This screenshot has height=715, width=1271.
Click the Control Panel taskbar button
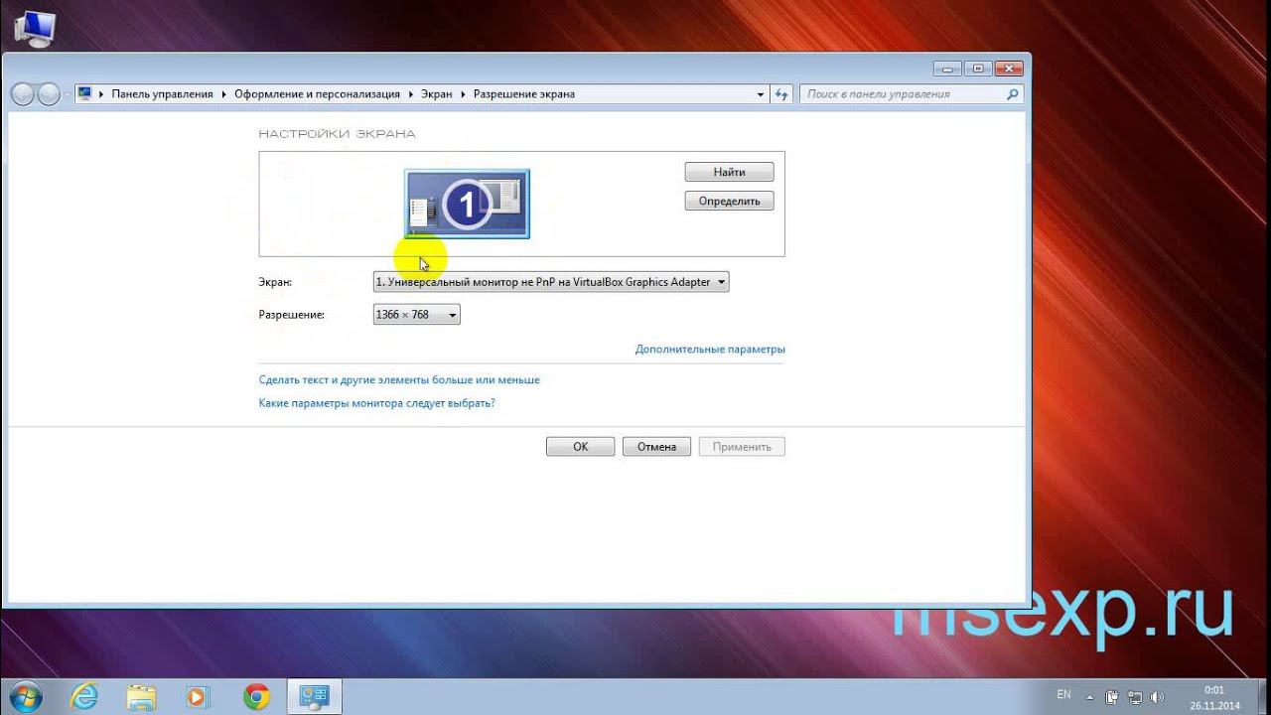[x=314, y=696]
